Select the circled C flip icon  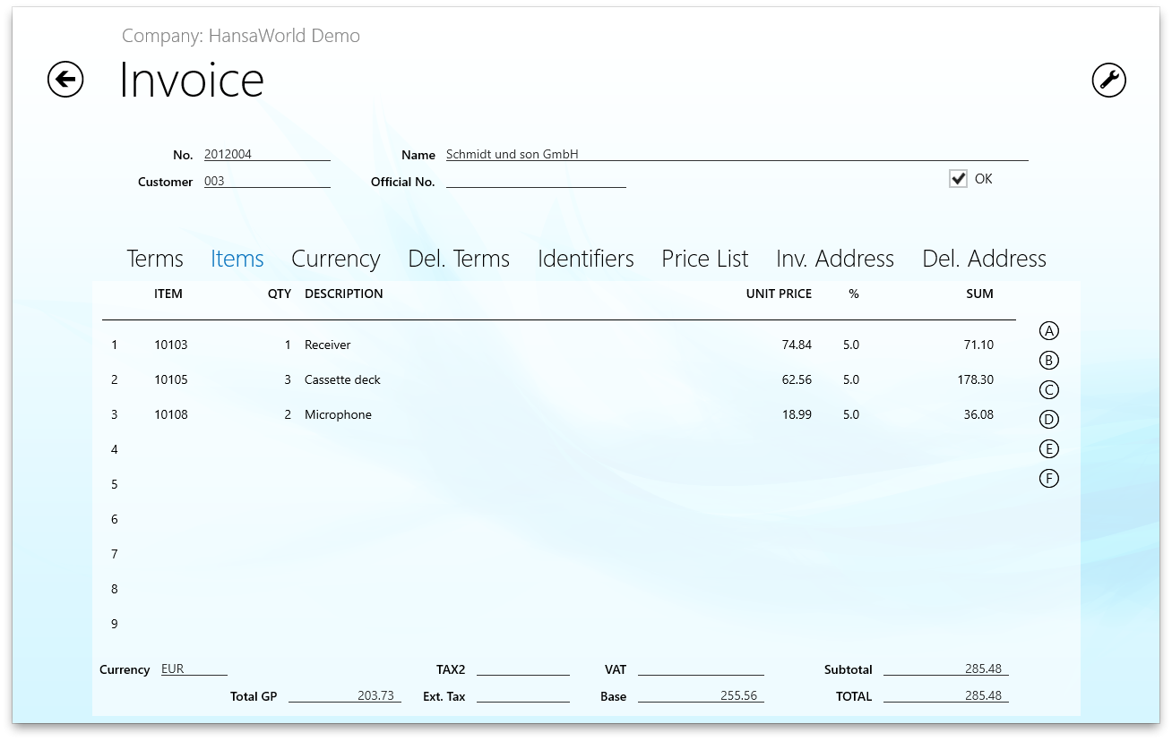tap(1048, 390)
